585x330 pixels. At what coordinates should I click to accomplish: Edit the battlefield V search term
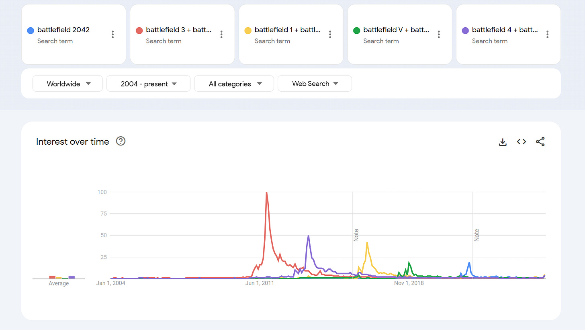coord(396,30)
